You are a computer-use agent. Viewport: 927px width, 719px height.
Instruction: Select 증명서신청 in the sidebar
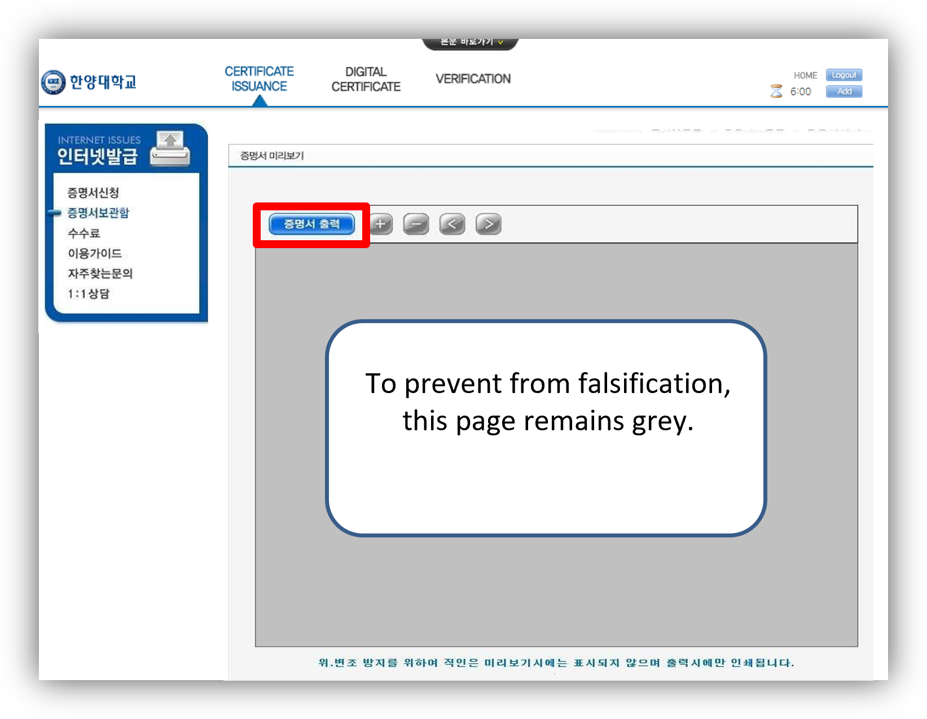click(93, 193)
